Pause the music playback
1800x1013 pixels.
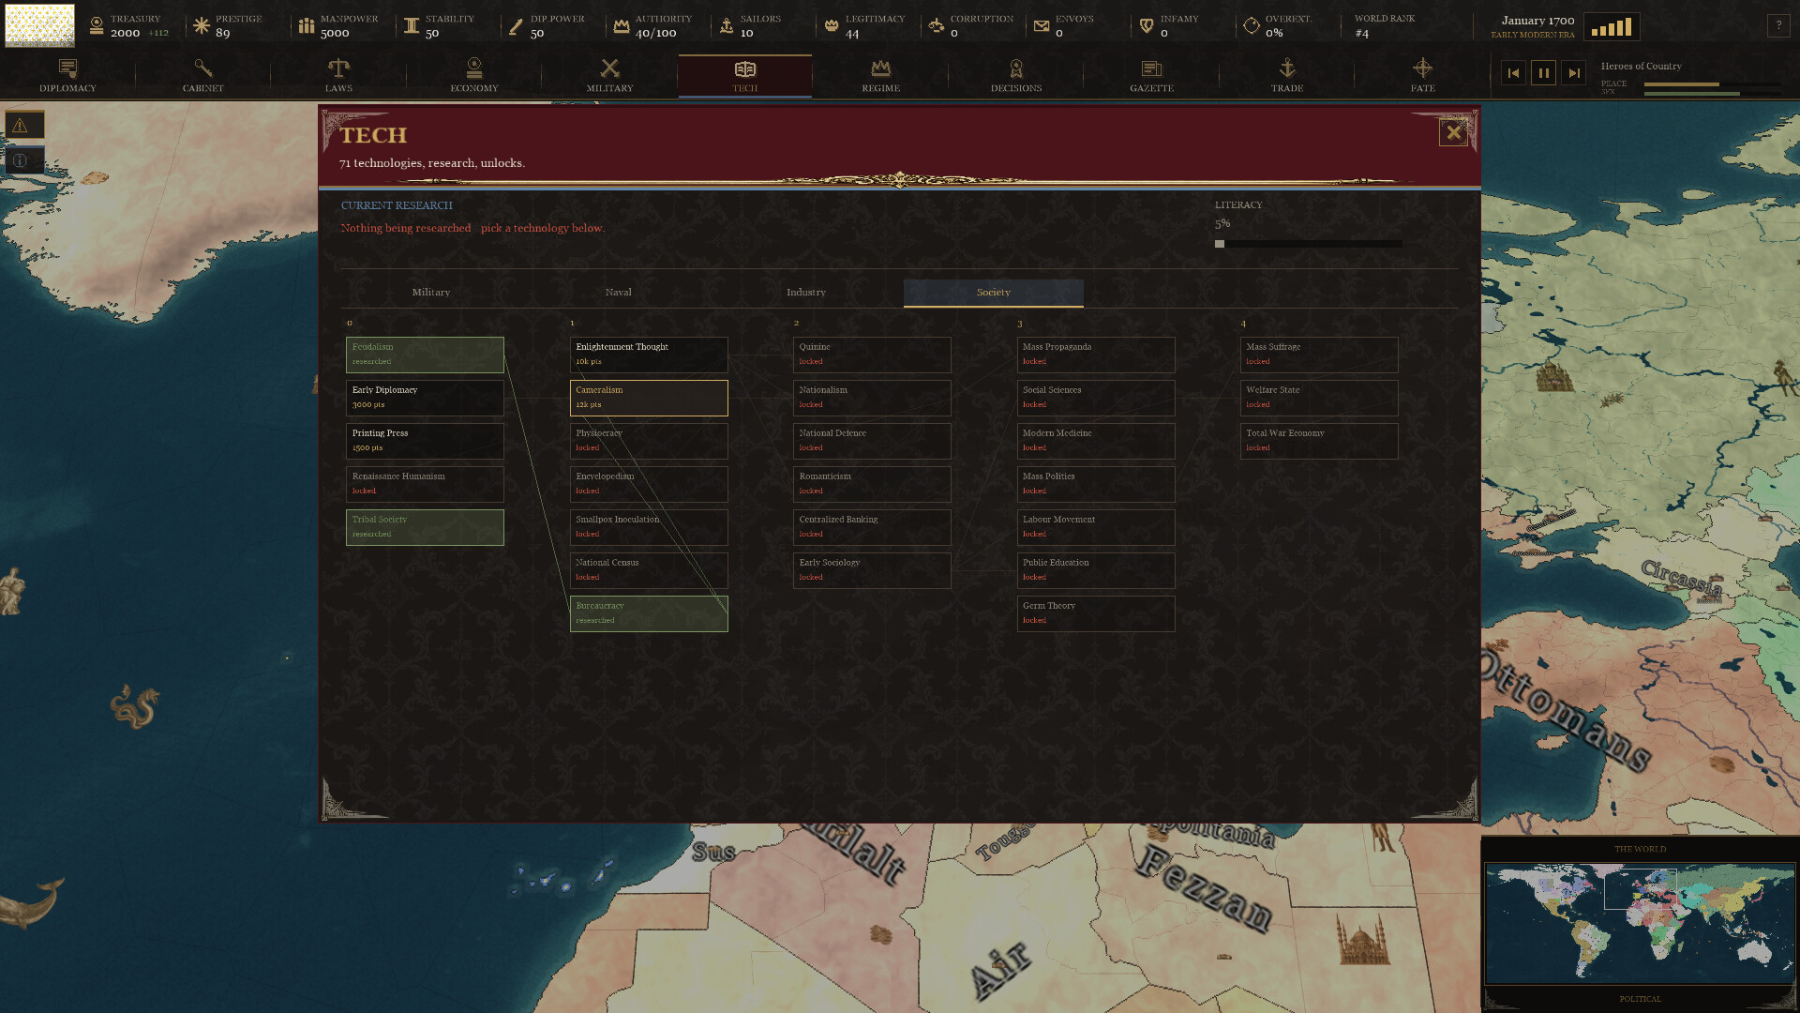coord(1543,72)
